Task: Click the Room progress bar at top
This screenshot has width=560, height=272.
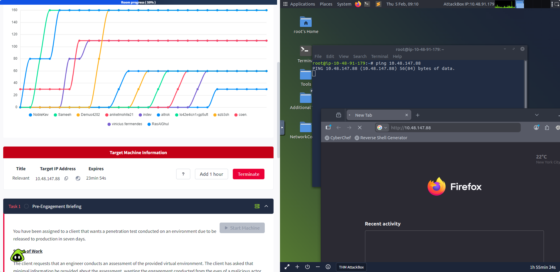Action: pyautogui.click(x=138, y=2)
